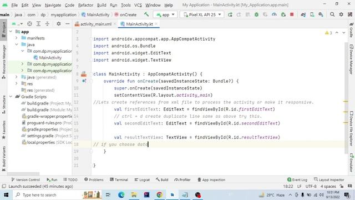Click the onCreate breadcrumb

tap(125, 15)
